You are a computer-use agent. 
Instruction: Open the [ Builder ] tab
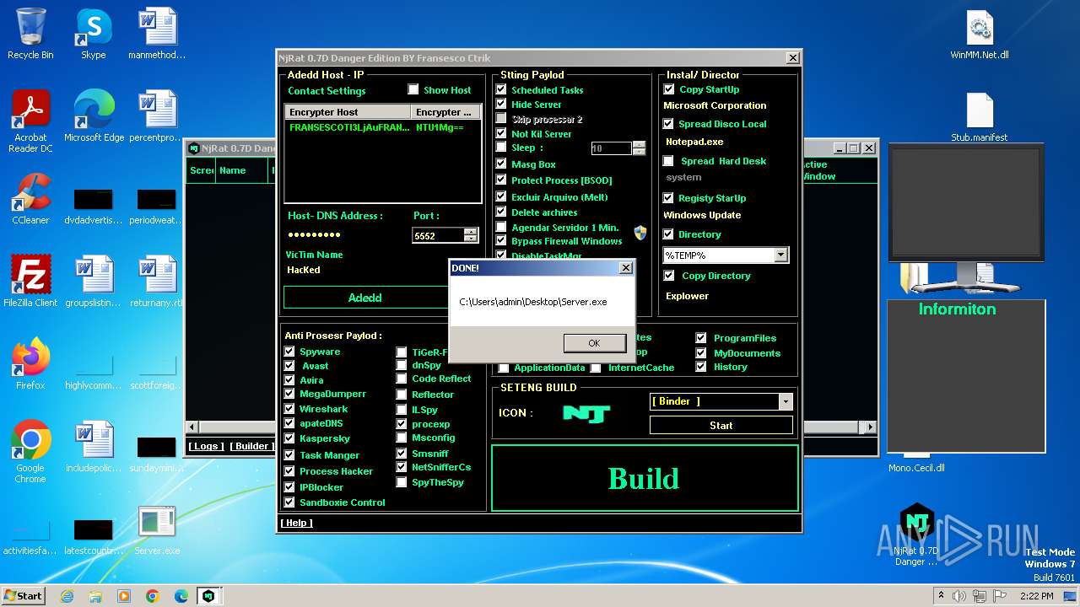(x=252, y=446)
